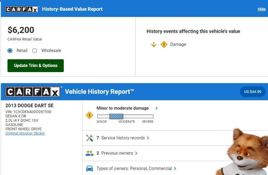Expand Minor to moderate damage details chevron

pos(156,108)
